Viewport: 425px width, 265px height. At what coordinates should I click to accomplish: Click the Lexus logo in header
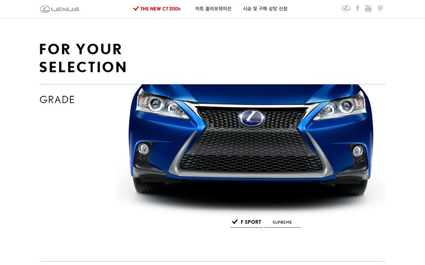[60, 9]
